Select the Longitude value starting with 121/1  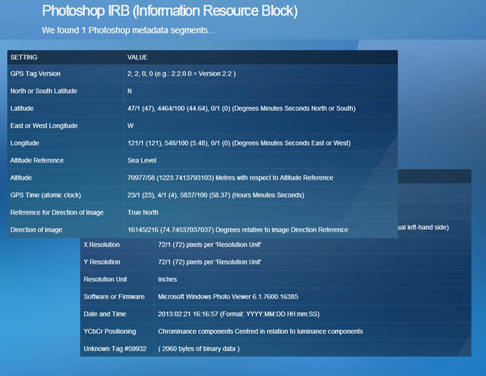[238, 143]
